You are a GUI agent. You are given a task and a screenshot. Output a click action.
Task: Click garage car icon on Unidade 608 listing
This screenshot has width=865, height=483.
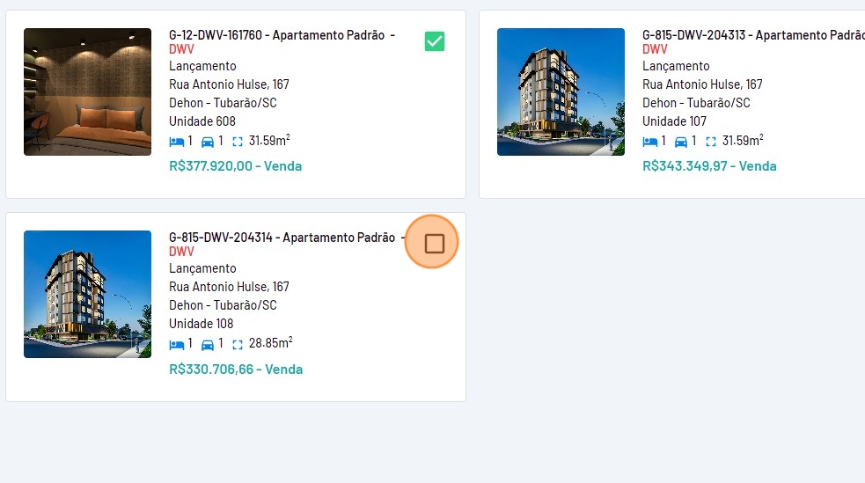click(208, 141)
